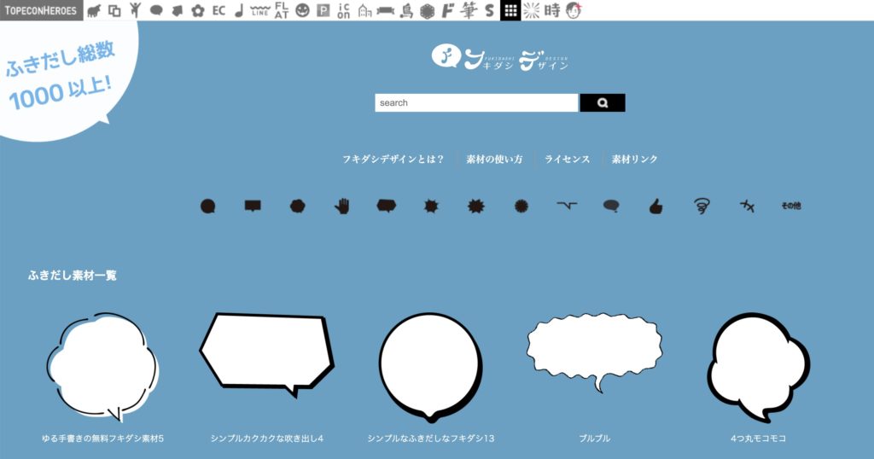Open the EC icon in the top bar
The height and width of the screenshot is (459, 874).
[219, 10]
